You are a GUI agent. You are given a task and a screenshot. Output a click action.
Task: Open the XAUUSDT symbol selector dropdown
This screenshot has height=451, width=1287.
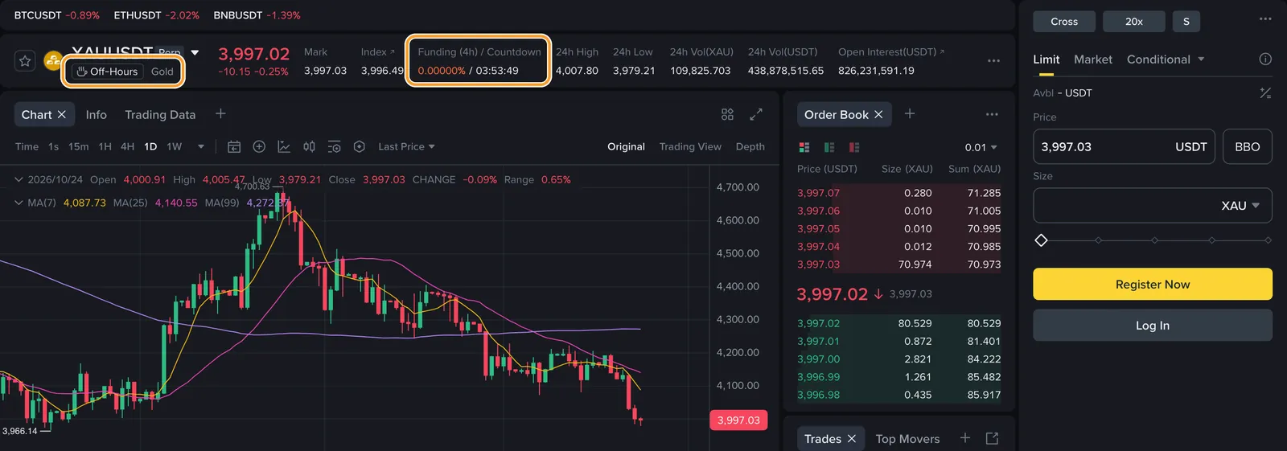195,53
